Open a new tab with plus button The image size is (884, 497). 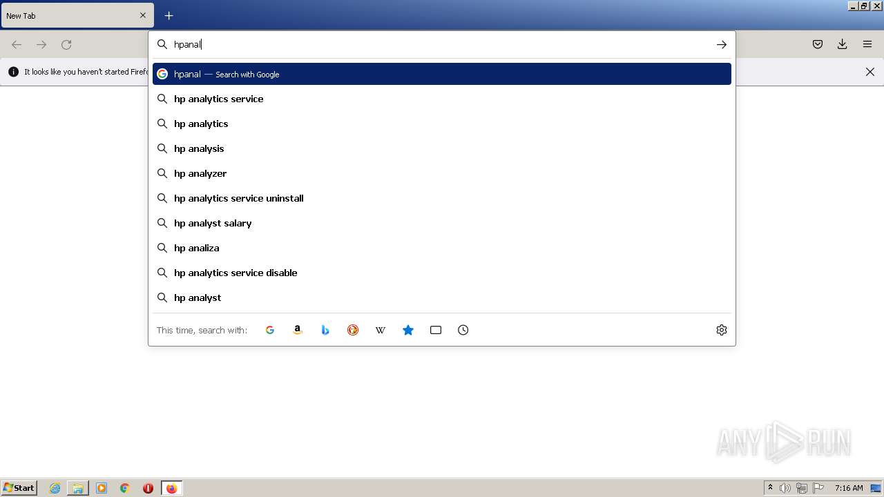pyautogui.click(x=169, y=15)
